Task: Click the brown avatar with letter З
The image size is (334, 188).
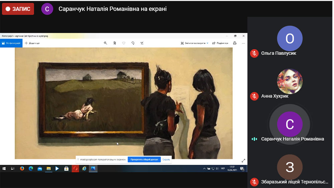Action: pos(290,167)
